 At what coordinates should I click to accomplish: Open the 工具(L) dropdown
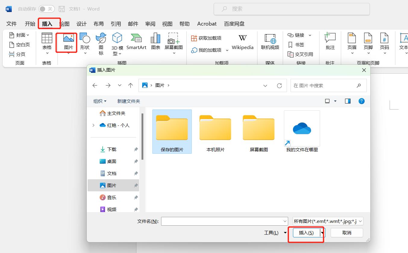point(274,233)
